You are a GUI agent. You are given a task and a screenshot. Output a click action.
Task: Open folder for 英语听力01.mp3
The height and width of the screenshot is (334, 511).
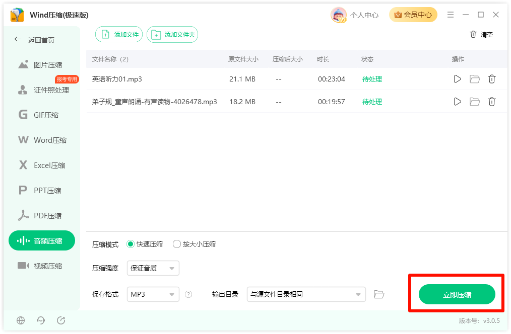(475, 79)
